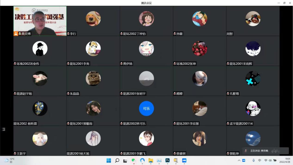
Task: Open Photoshop from the taskbar
Action: point(167,160)
